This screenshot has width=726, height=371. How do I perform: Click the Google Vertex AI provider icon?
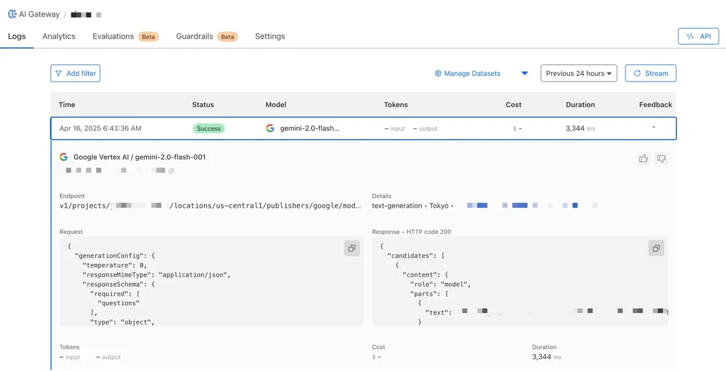64,156
